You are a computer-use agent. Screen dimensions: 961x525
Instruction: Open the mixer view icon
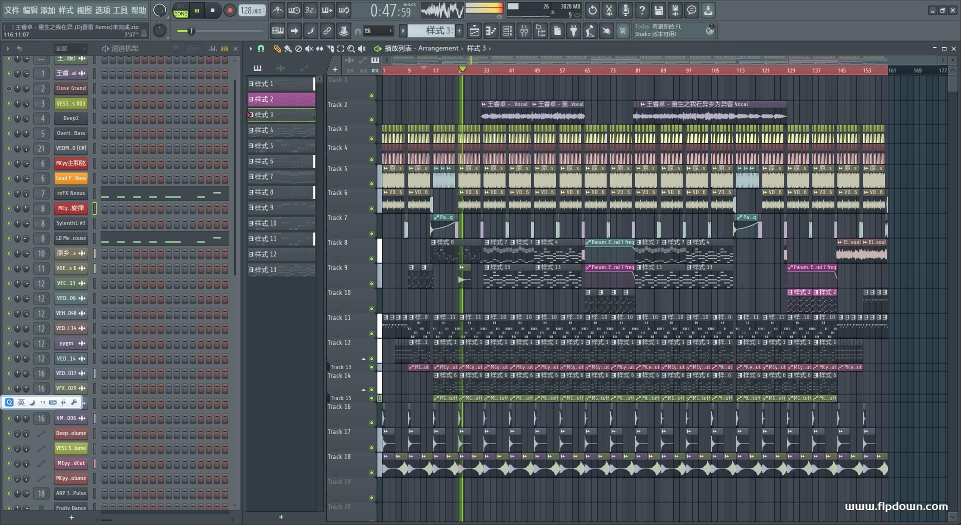(x=524, y=31)
